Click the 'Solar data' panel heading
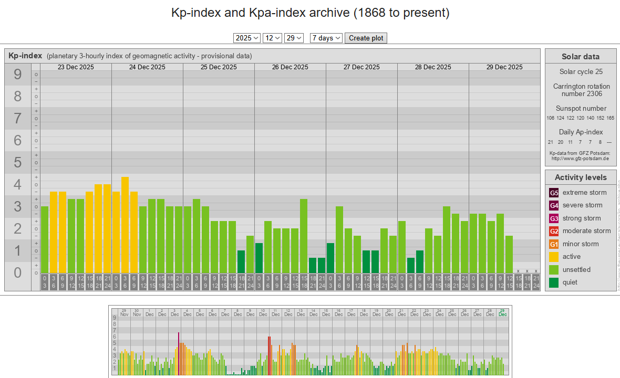The width and height of the screenshot is (620, 378). (581, 57)
